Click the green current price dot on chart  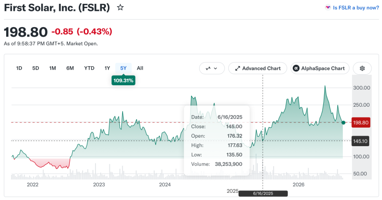pos(343,122)
